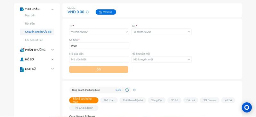
Task: Click the Khôi phục button
Action: coord(106,12)
